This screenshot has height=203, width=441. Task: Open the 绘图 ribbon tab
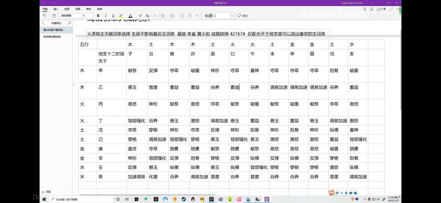(x=67, y=9)
